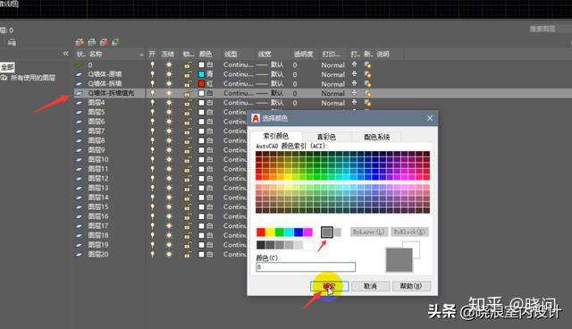Pick the yellow standard color swatch
572x329 pixels.
(x=270, y=232)
